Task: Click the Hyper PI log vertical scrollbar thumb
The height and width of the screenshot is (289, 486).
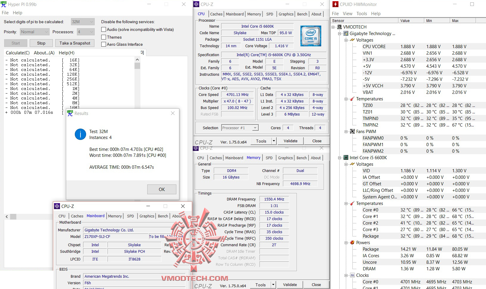Action: click(x=137, y=65)
